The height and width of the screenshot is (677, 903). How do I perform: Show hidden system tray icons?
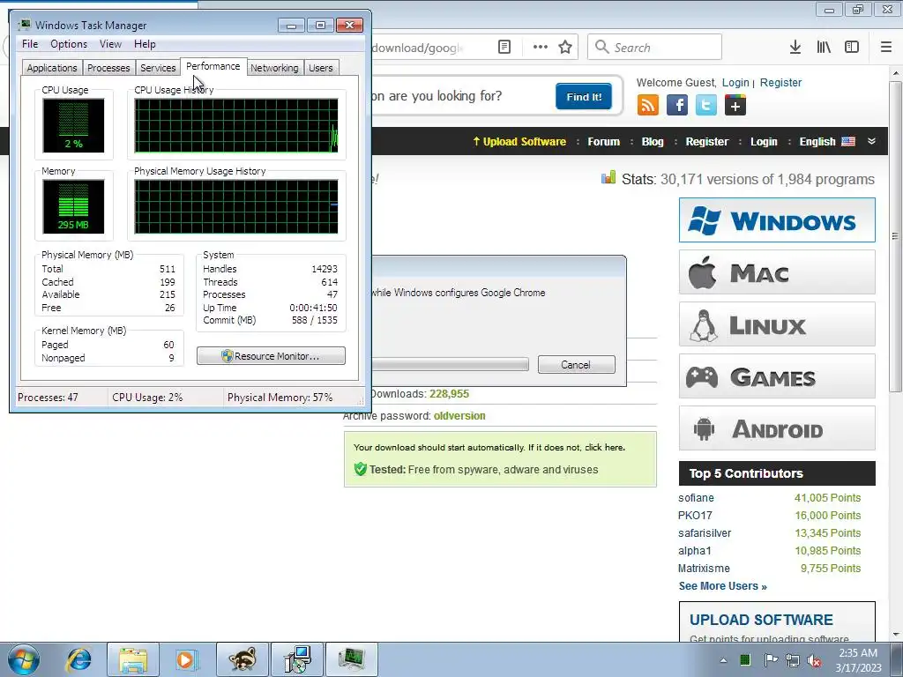723,660
